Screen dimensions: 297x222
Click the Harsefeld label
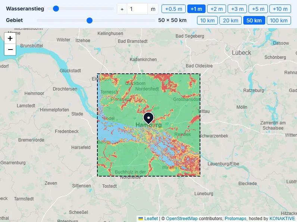(x=81, y=147)
